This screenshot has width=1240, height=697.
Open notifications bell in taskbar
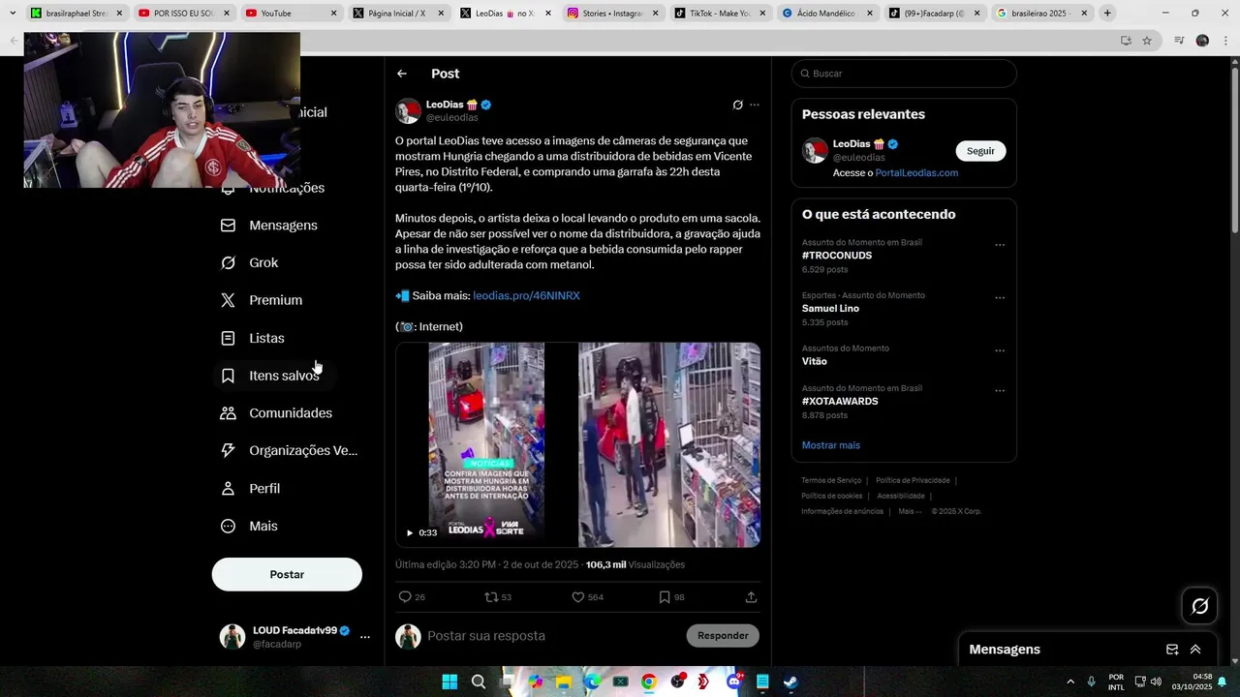[1223, 682]
